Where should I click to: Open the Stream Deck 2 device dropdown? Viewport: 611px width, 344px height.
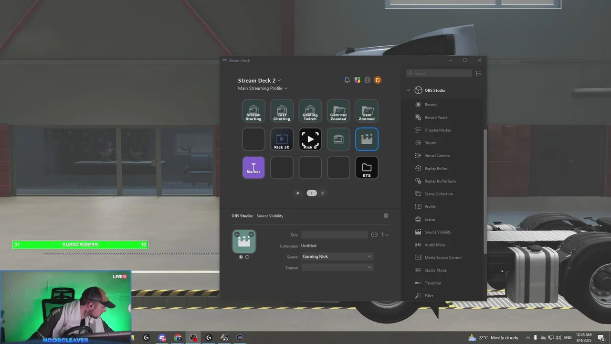click(x=260, y=80)
